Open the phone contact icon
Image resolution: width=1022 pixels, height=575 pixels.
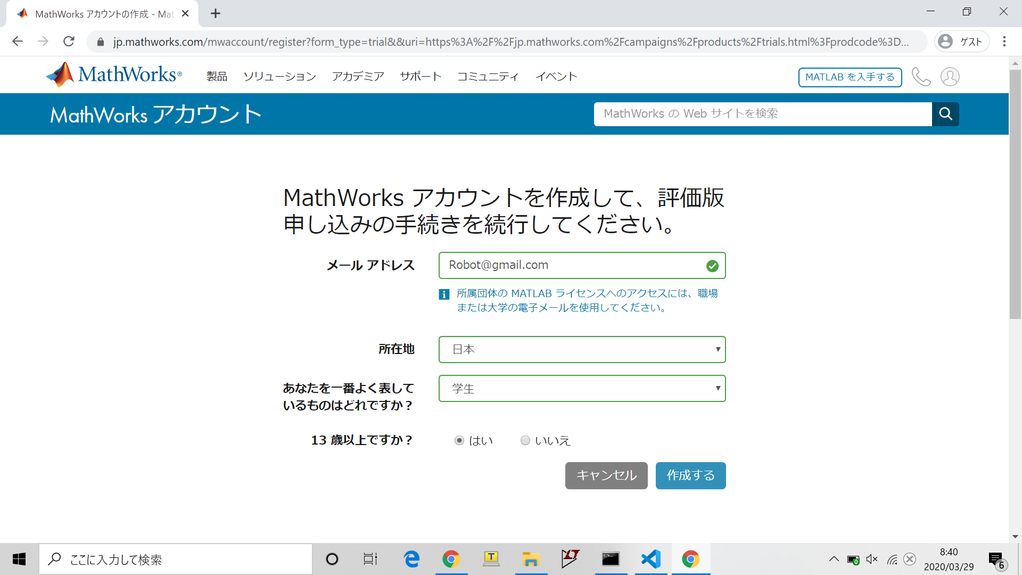(x=921, y=77)
